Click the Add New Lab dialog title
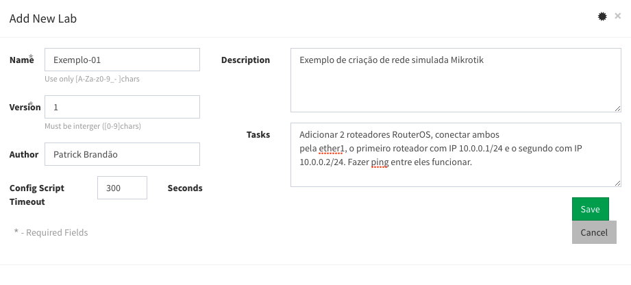This screenshot has width=631, height=285. pyautogui.click(x=43, y=18)
